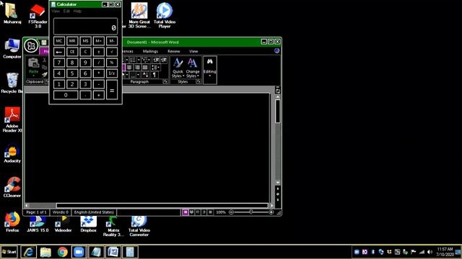The image size is (462, 259).
Task: Click the wide 0 key on Calculator
Action: tap(66, 95)
